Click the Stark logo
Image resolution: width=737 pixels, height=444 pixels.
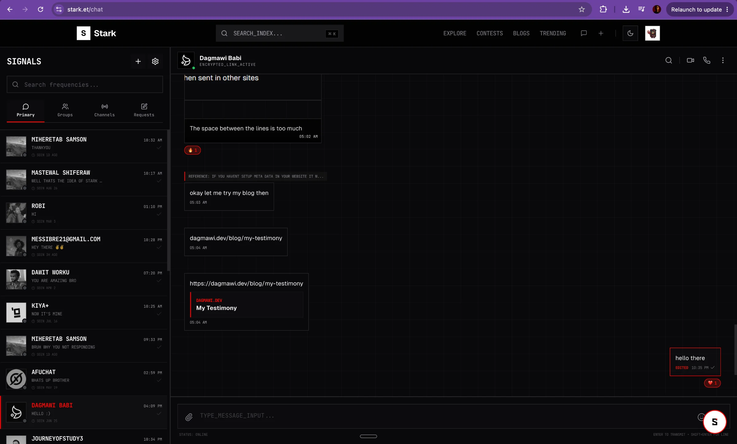point(96,33)
